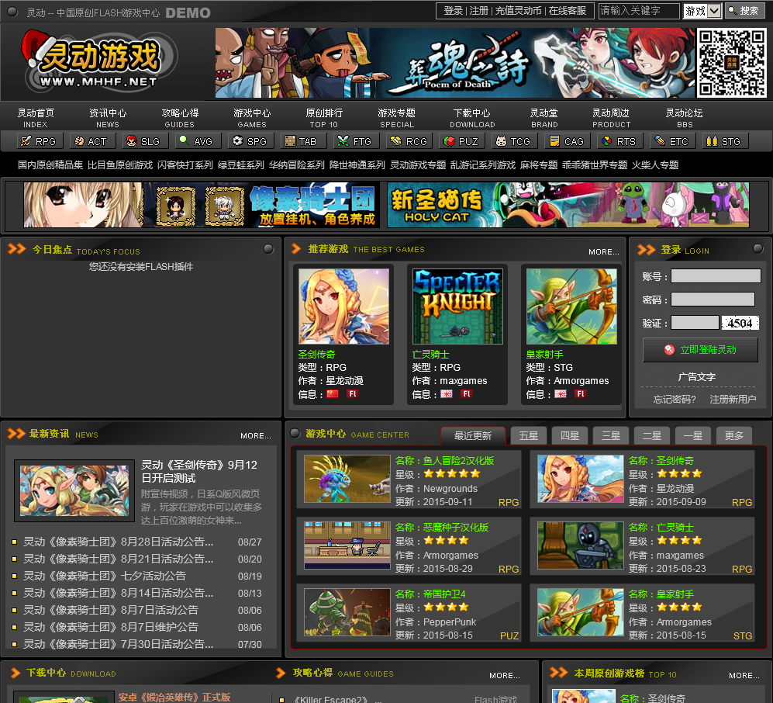Open the RCG genre icon button
Viewport: 773px width, 703px height.
pyautogui.click(x=409, y=141)
